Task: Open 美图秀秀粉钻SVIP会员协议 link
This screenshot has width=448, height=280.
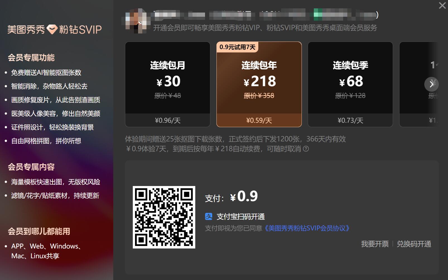Action: [x=307, y=228]
